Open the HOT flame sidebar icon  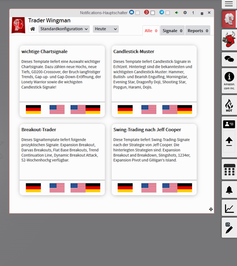pos(229,105)
